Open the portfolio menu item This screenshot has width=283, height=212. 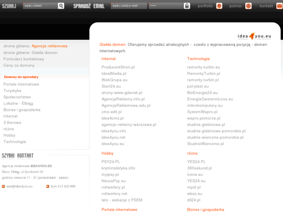[205, 6]
